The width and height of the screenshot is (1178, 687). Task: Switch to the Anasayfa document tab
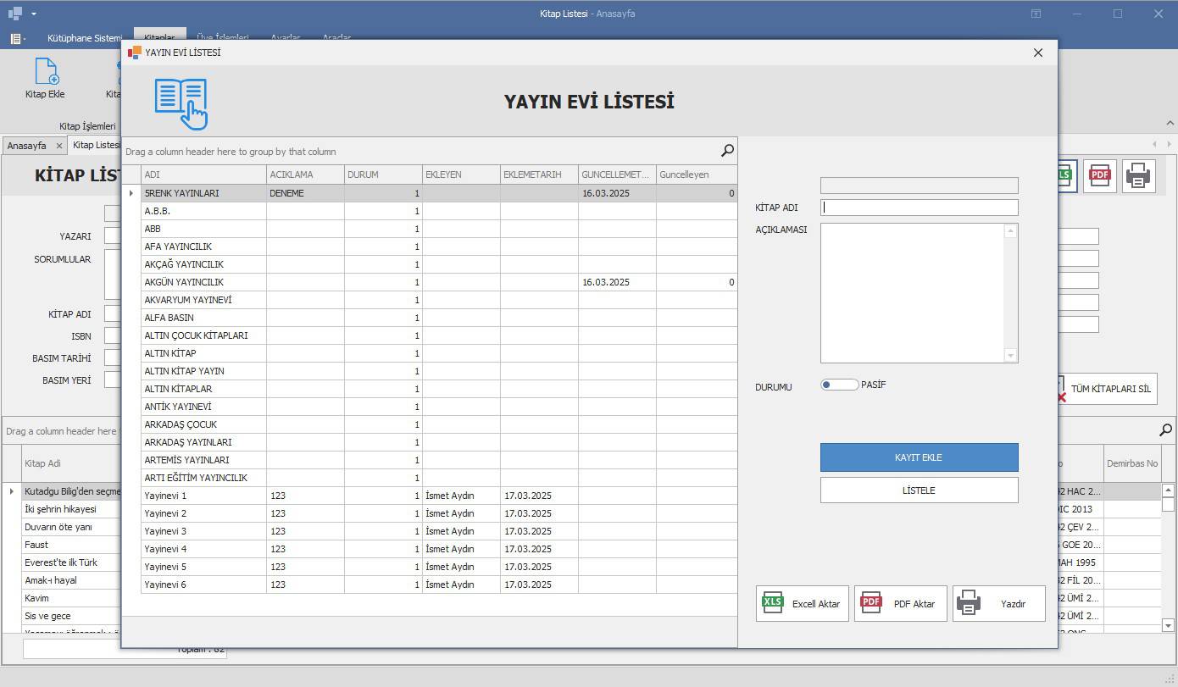point(26,146)
